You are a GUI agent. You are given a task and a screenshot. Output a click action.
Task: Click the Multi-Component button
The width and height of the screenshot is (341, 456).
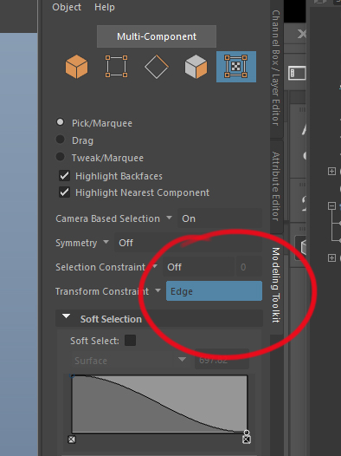pyautogui.click(x=157, y=36)
